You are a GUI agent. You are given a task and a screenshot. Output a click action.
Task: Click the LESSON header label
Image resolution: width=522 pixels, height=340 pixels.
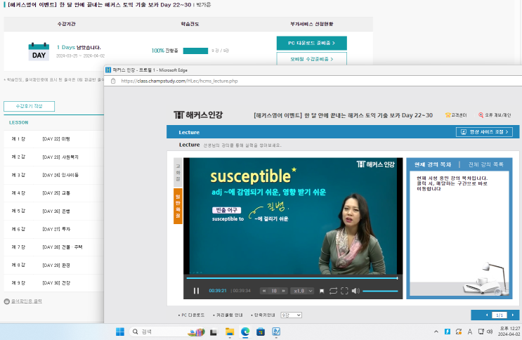pyautogui.click(x=19, y=122)
